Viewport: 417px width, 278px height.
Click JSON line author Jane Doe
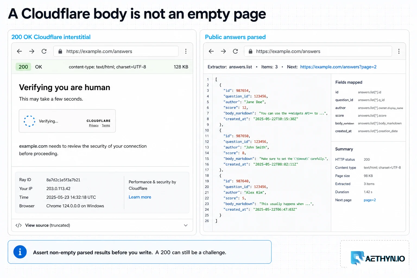(x=245, y=102)
